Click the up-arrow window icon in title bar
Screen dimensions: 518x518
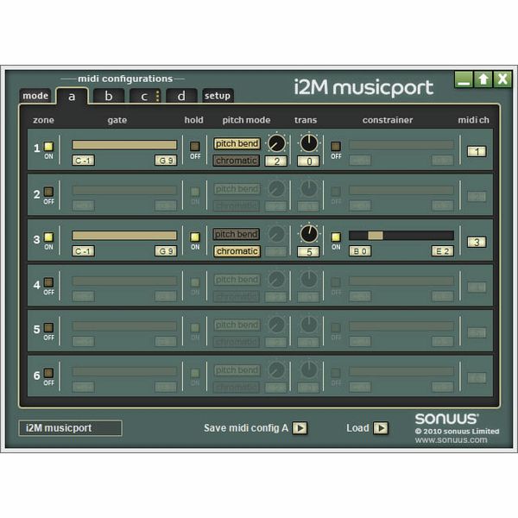click(483, 79)
